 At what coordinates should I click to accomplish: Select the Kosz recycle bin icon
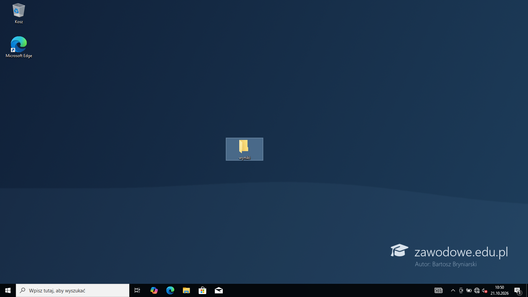(x=19, y=14)
